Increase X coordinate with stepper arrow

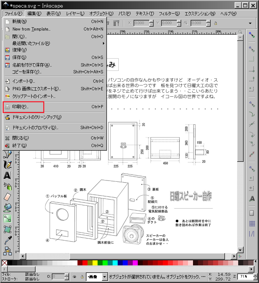(151, 21)
